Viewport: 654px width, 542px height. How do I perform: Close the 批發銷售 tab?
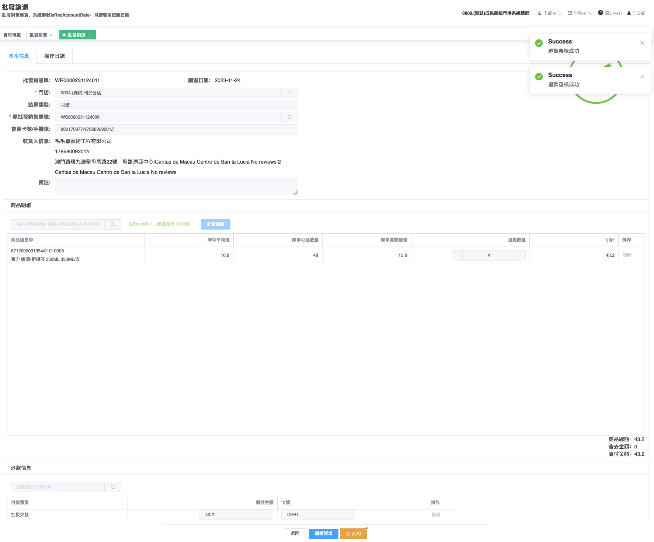click(51, 35)
